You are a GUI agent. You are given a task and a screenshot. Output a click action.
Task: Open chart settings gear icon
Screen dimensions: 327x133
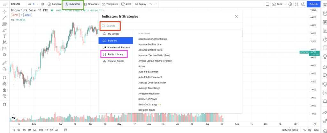[290, 4]
